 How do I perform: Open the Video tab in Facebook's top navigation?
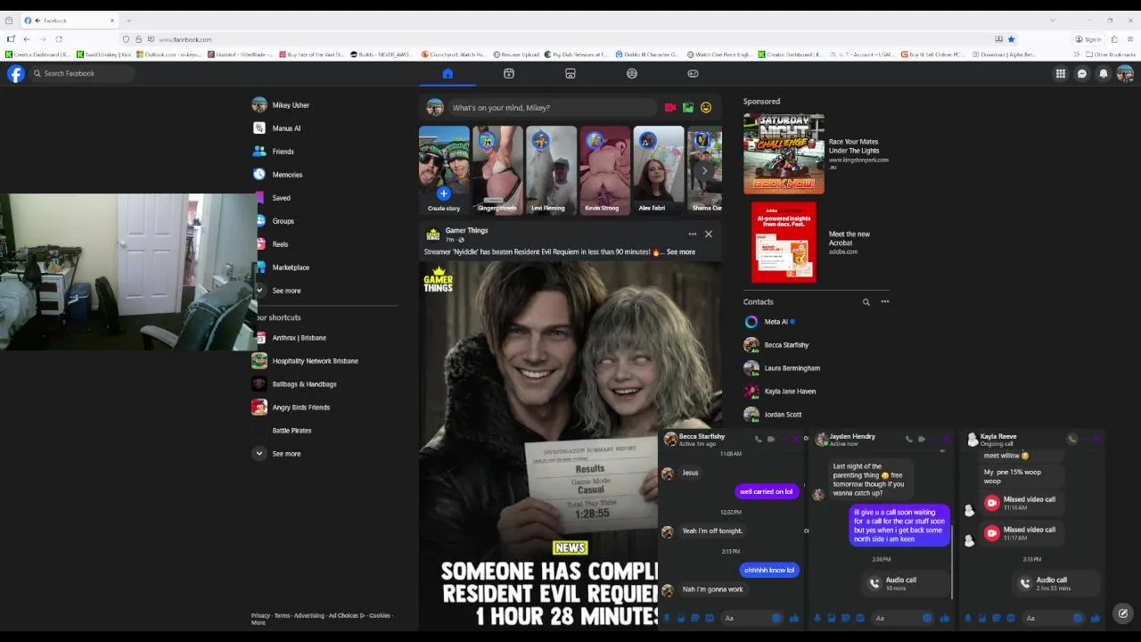(x=509, y=74)
